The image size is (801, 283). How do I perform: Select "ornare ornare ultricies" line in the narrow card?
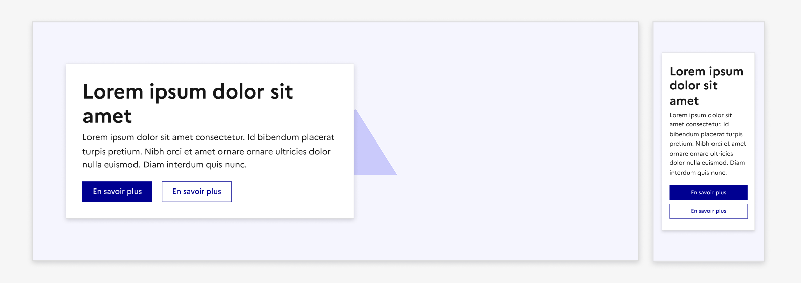[700, 154]
